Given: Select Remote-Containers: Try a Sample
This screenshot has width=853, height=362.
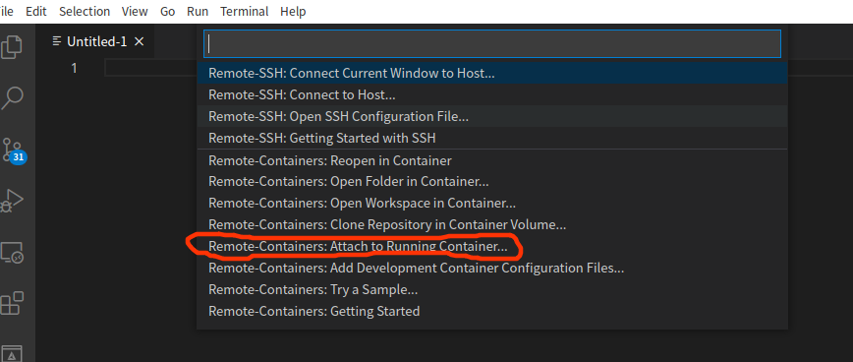Looking at the screenshot, I should pos(492,289).
